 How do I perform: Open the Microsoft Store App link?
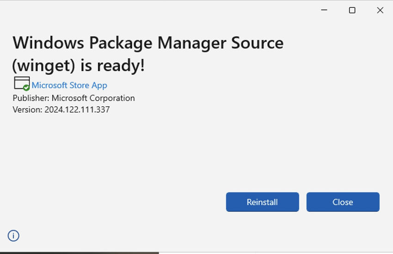69,85
